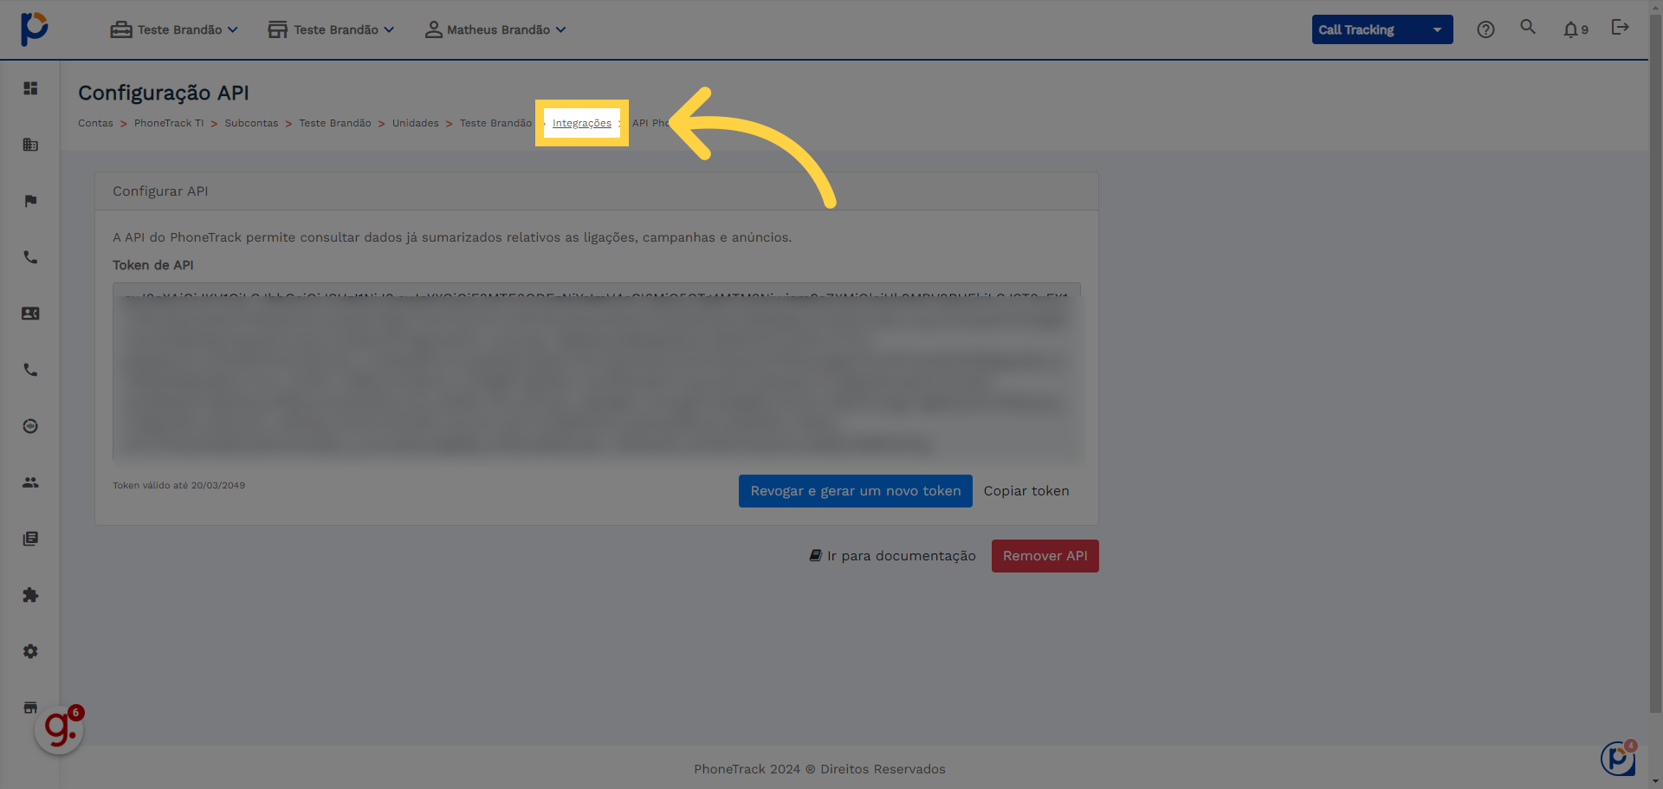
Task: Click the vertical page scrollbar
Action: coord(1655,364)
